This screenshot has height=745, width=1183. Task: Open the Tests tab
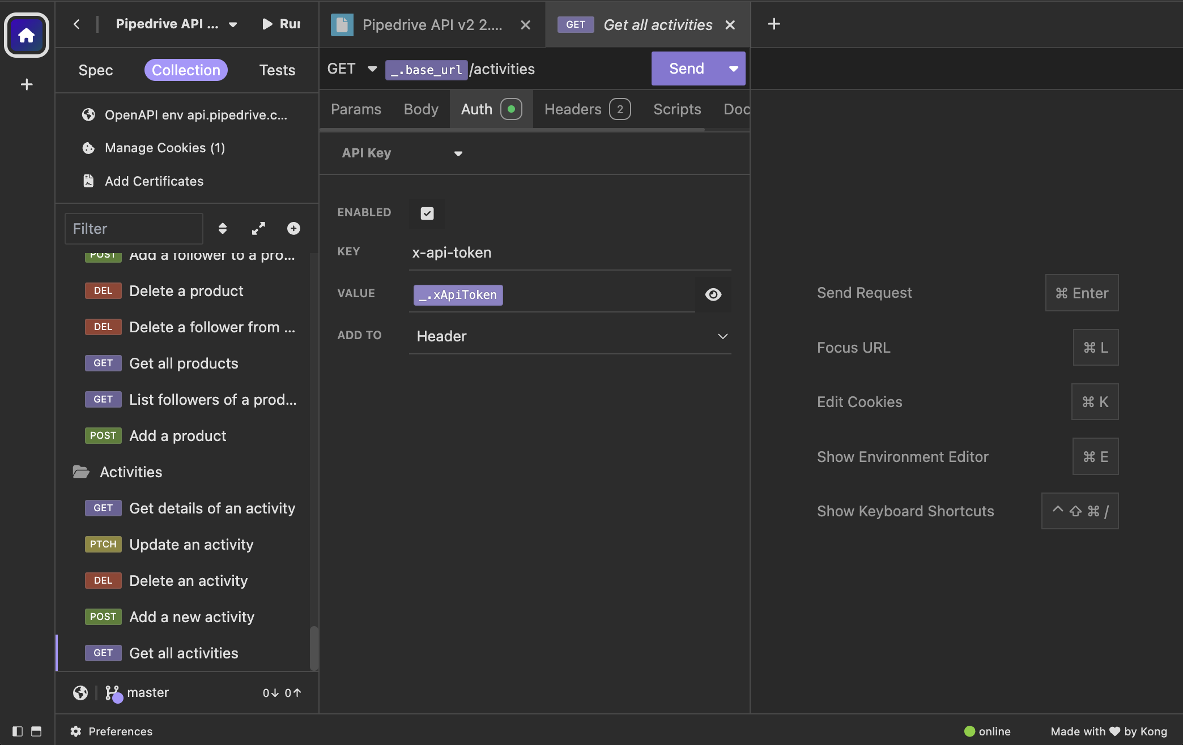(x=277, y=70)
